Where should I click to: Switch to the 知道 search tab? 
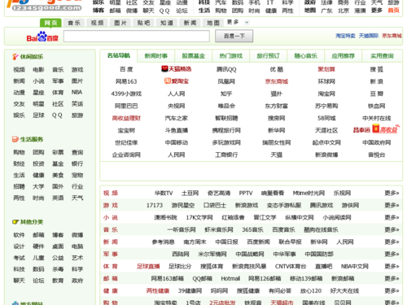coord(167,23)
